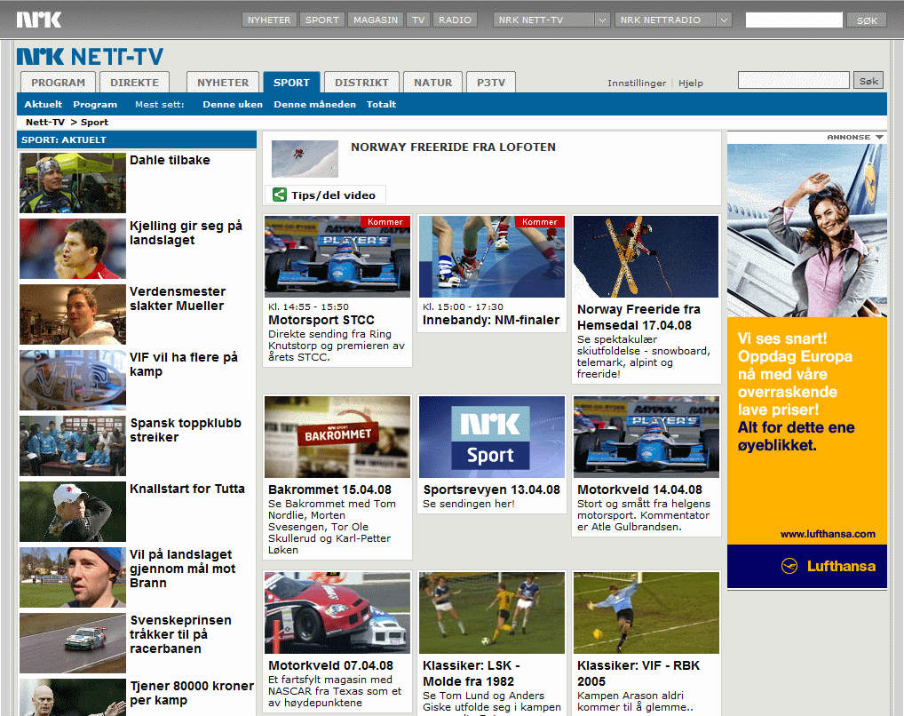Open the NRK Nett-TV logo link

(x=90, y=57)
